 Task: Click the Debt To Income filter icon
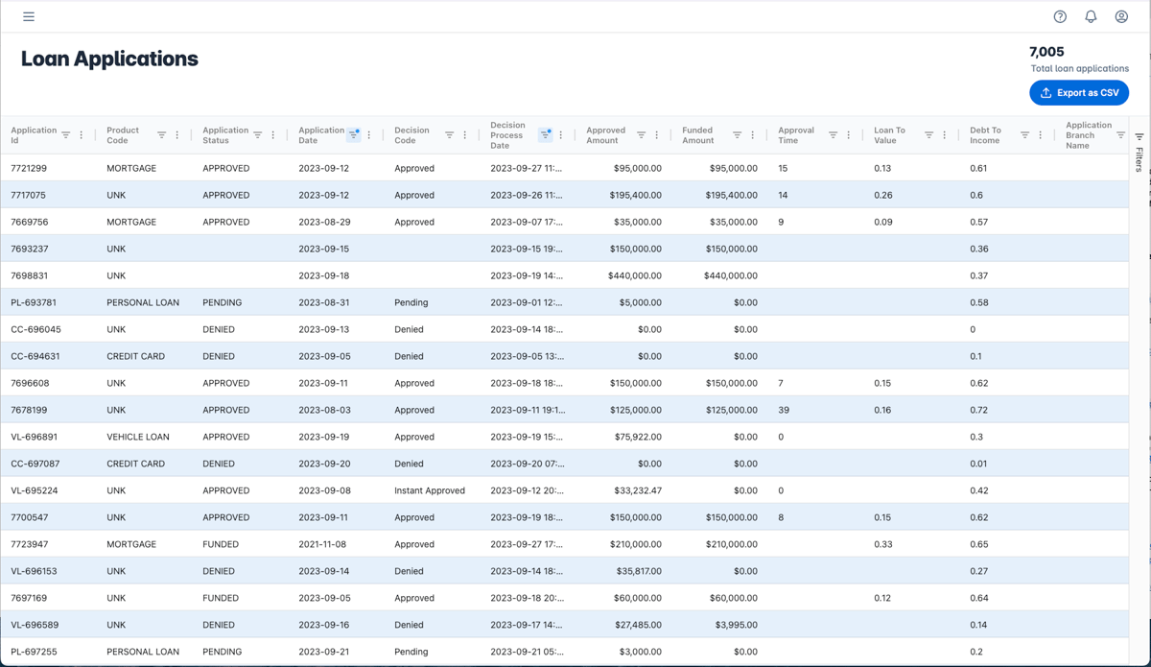1024,135
